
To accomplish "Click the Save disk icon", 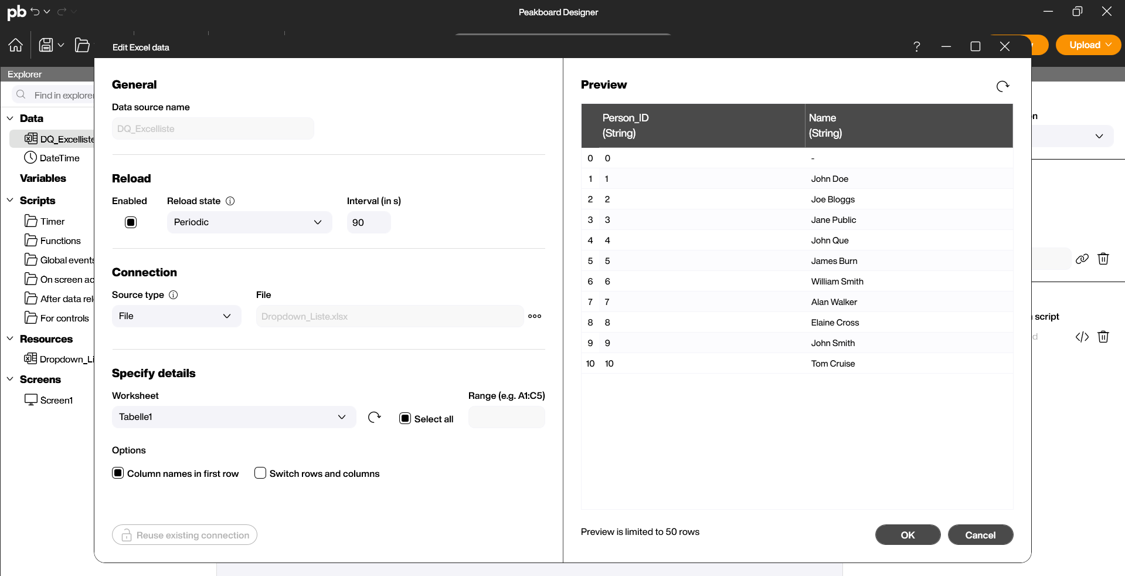I will pyautogui.click(x=46, y=45).
